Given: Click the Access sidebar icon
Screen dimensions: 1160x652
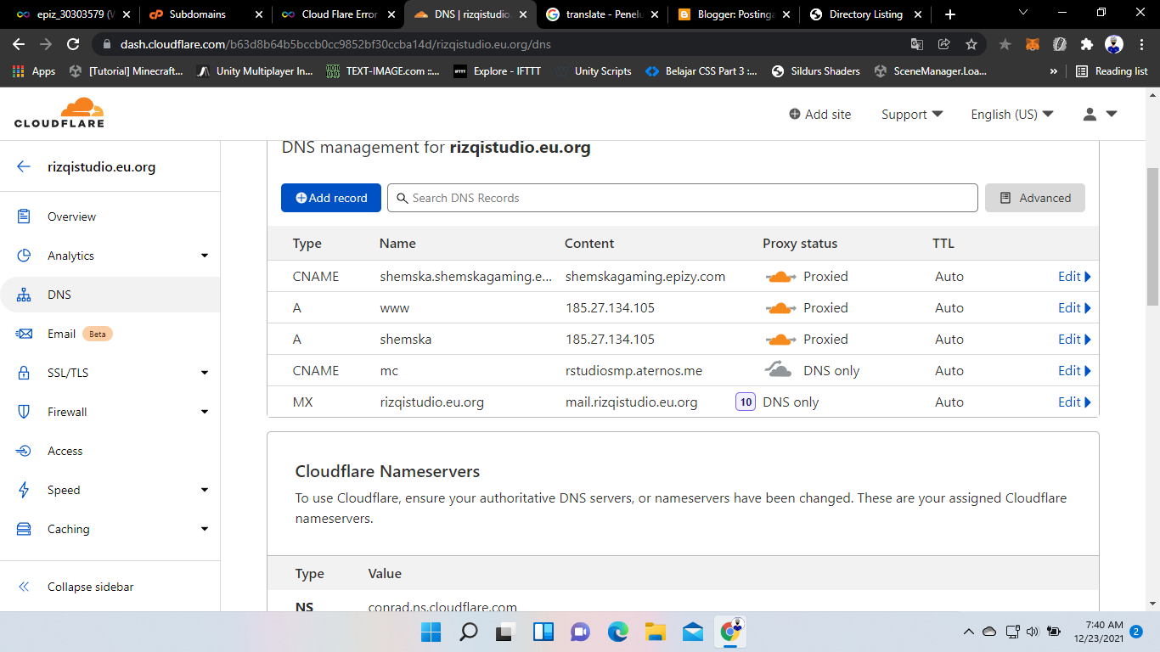Looking at the screenshot, I should [x=24, y=451].
